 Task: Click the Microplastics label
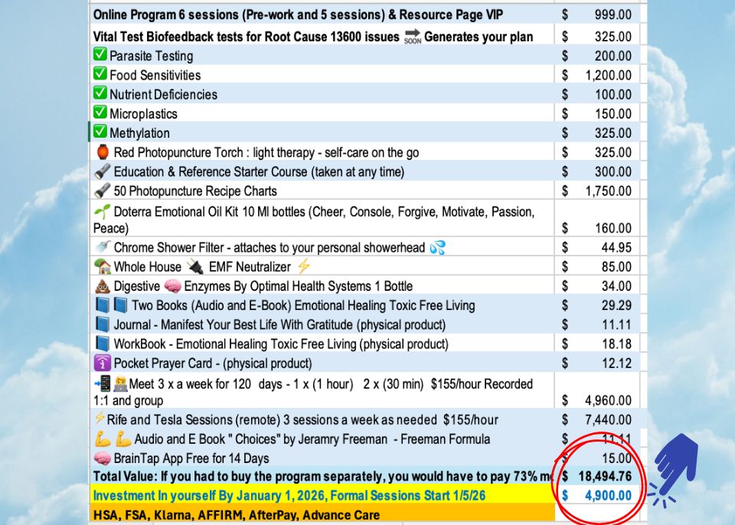tap(143, 114)
